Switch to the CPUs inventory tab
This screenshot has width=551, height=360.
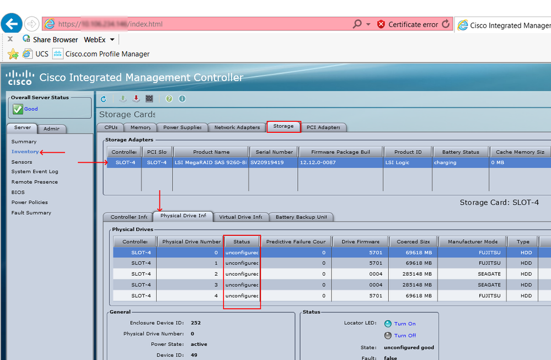(x=111, y=127)
